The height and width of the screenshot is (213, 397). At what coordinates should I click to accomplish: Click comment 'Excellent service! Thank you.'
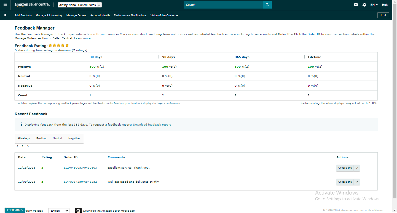128,168
